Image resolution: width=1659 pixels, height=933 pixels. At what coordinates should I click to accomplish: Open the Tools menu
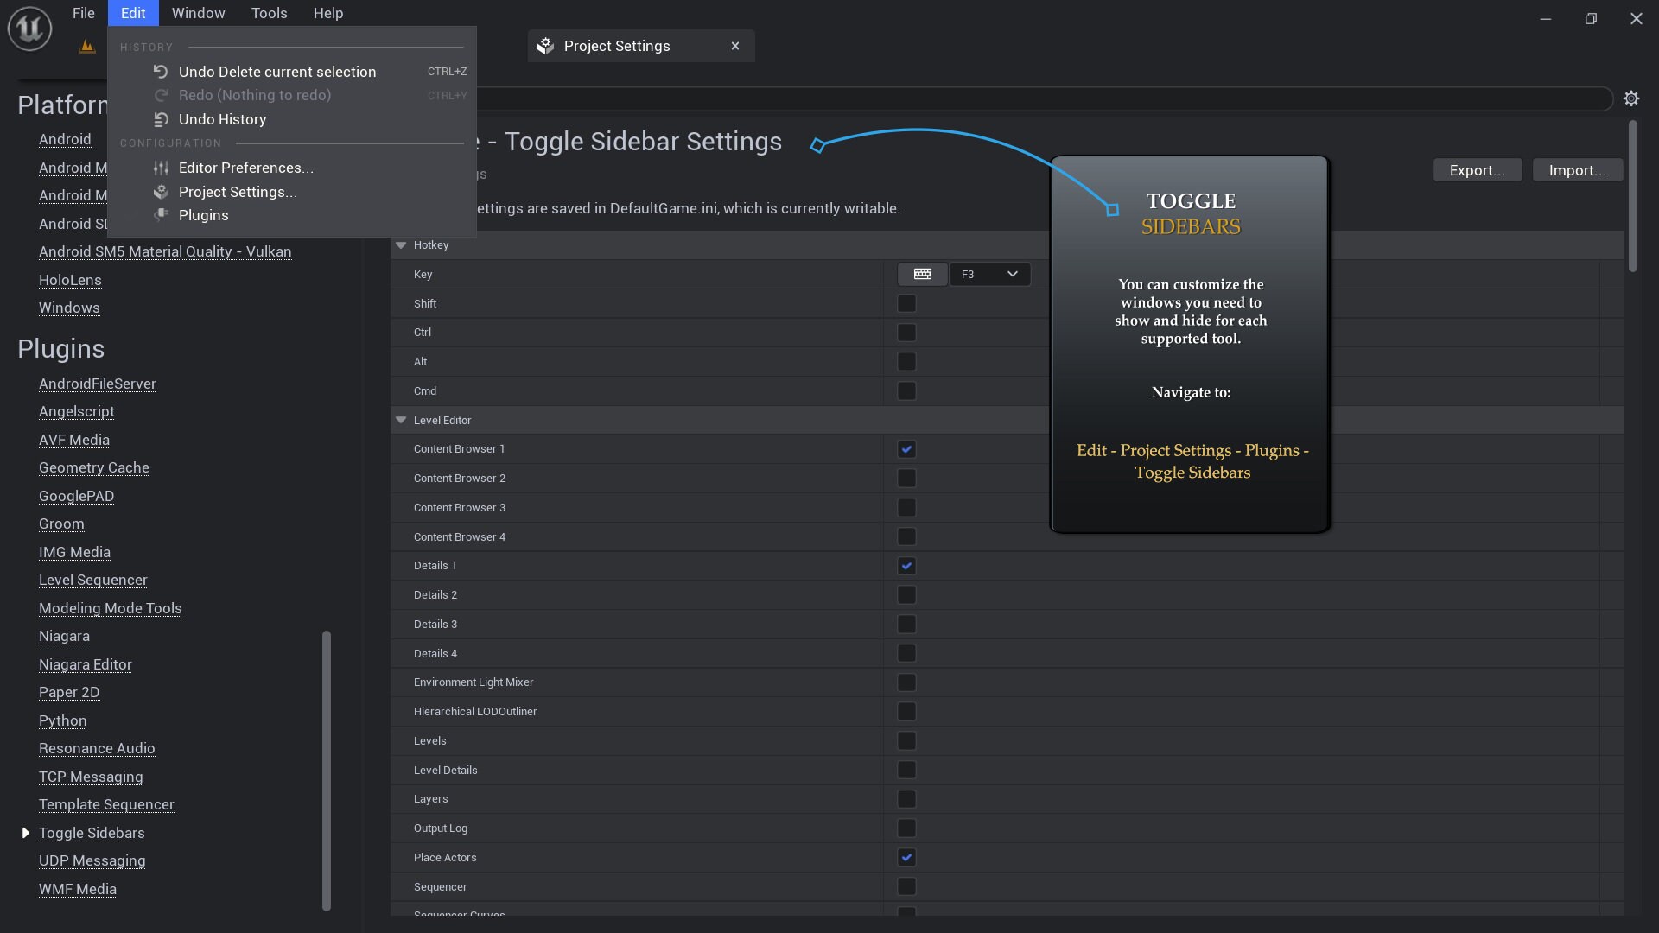pyautogui.click(x=269, y=13)
